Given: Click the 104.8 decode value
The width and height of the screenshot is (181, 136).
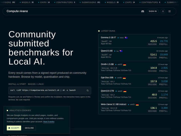Looking at the screenshot, I should click(x=154, y=68).
